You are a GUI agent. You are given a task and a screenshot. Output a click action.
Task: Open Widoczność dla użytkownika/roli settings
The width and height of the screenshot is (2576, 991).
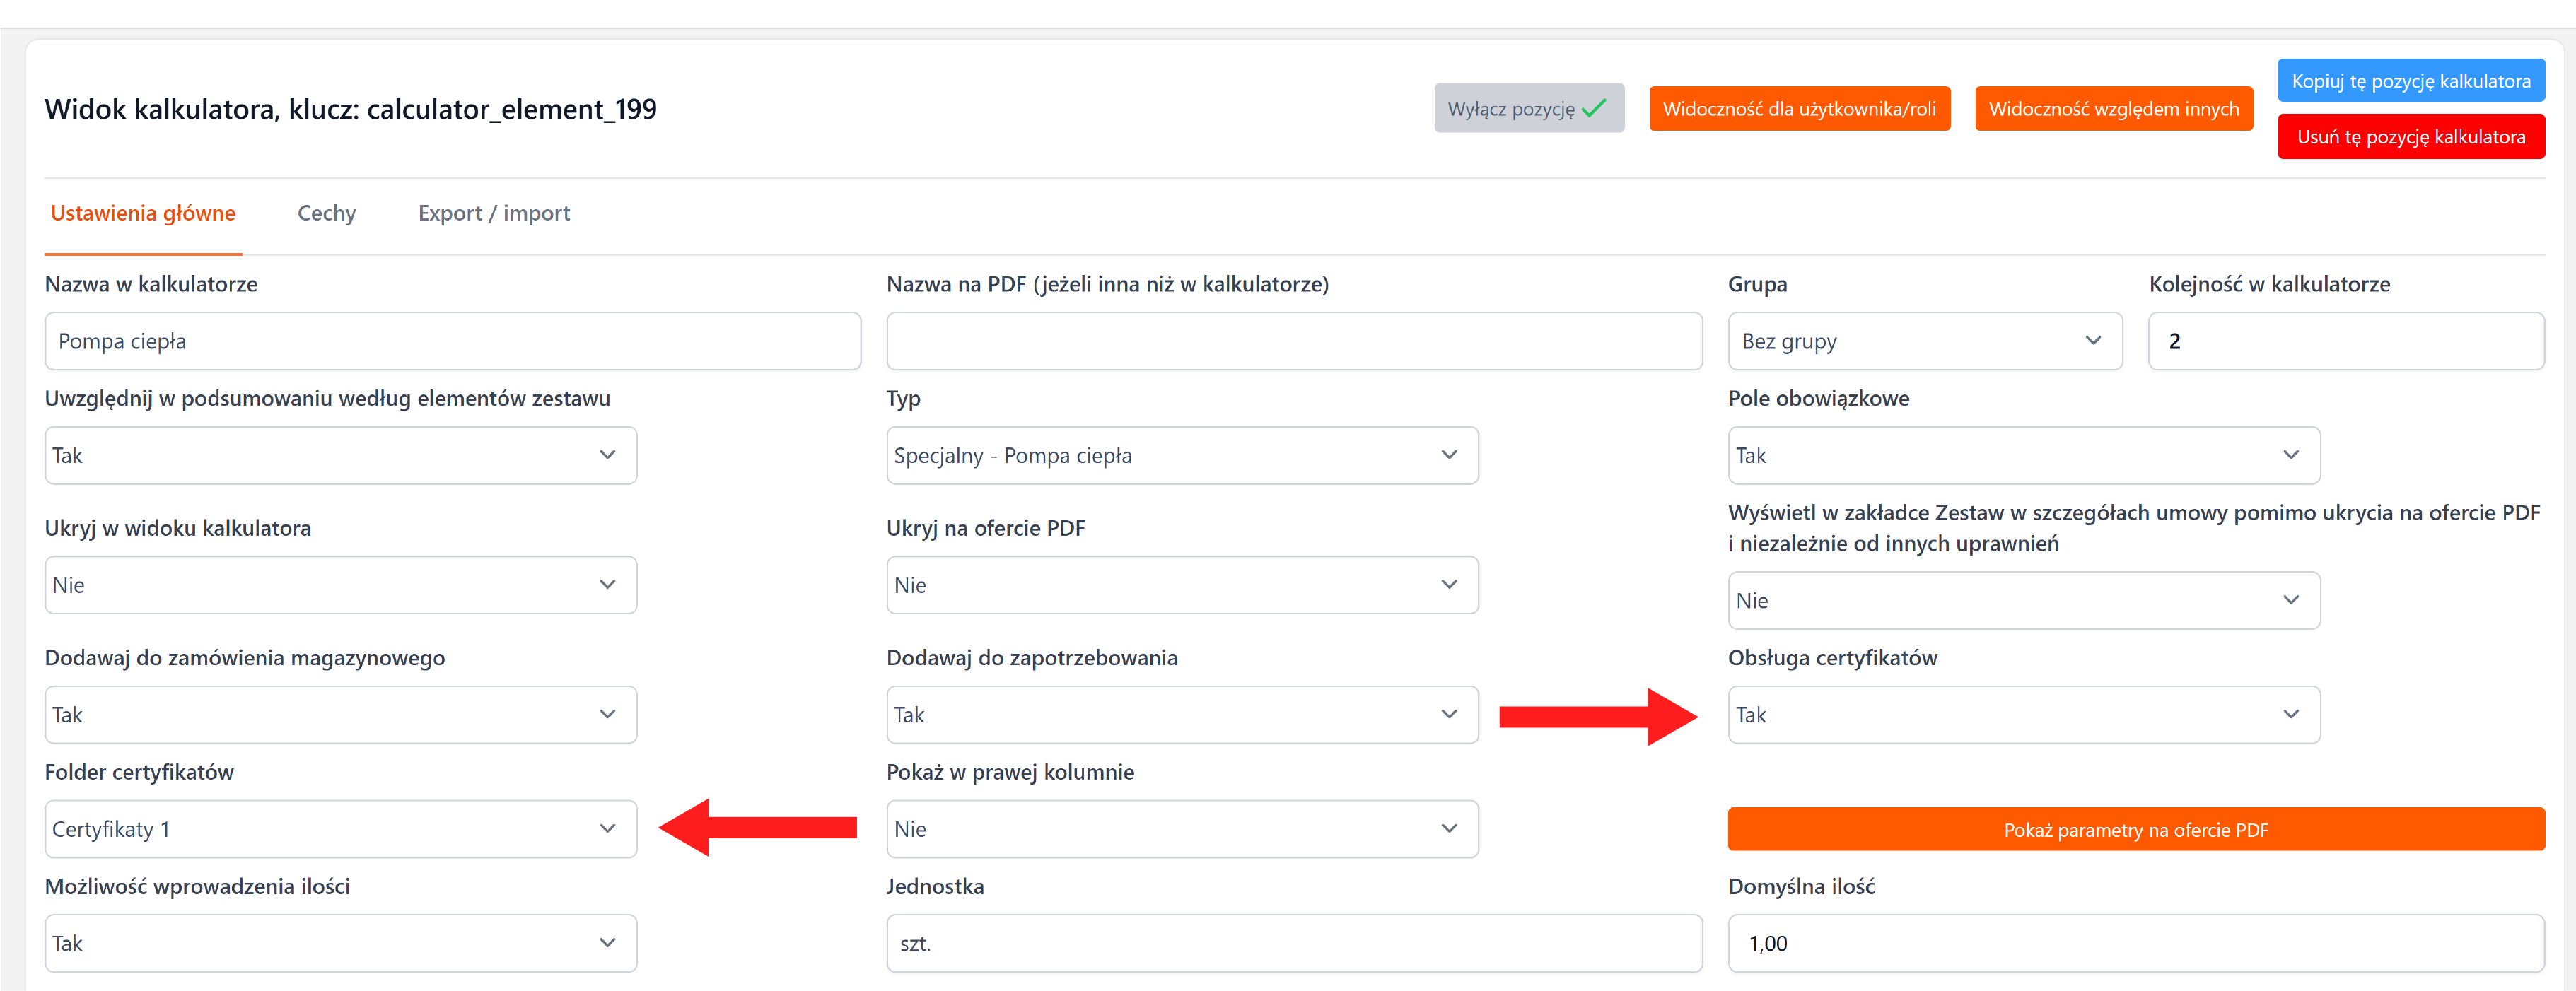click(1799, 108)
